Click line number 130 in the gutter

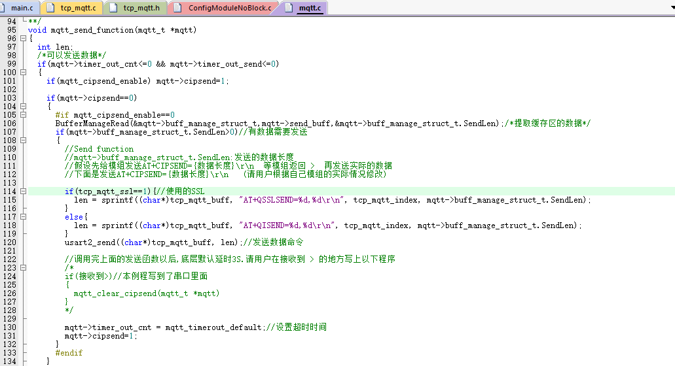(10, 327)
